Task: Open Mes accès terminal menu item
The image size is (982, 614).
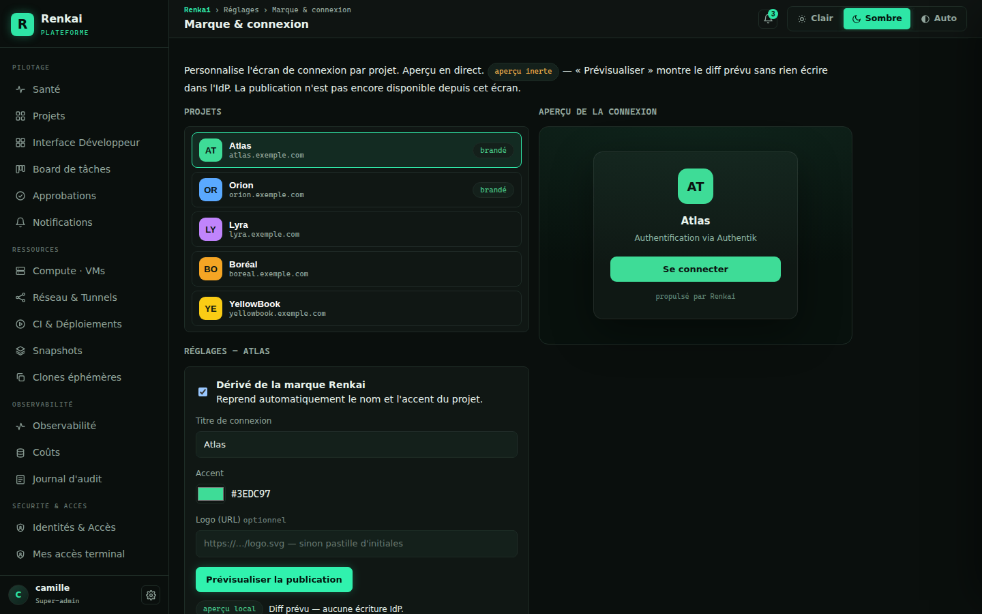Action: pos(84,554)
